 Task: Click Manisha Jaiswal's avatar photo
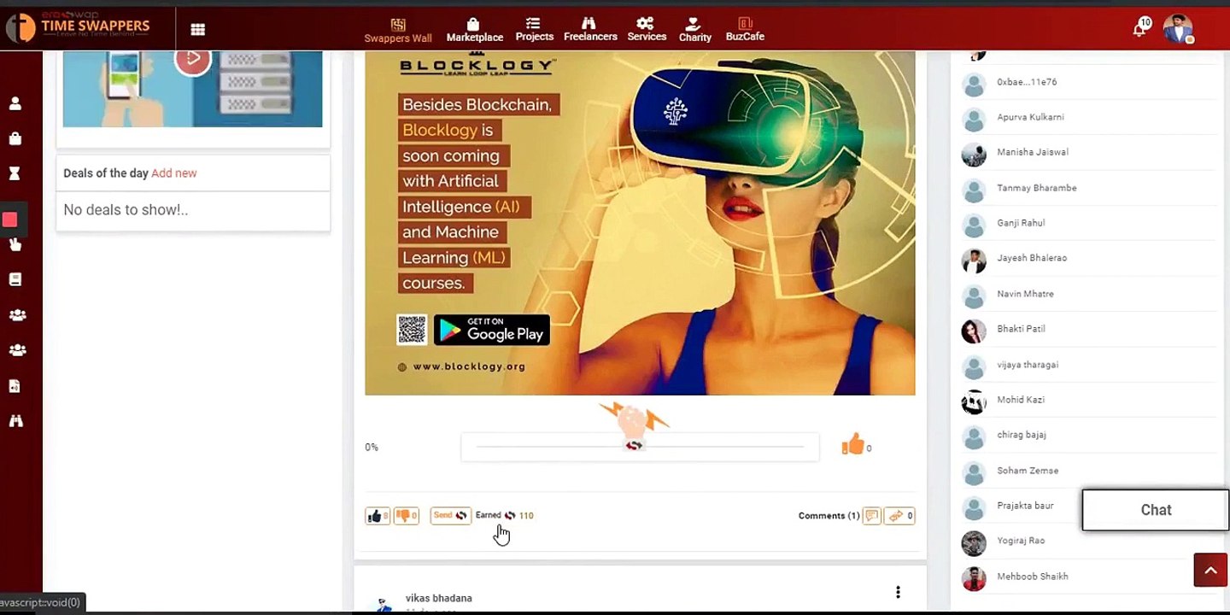pyautogui.click(x=974, y=155)
